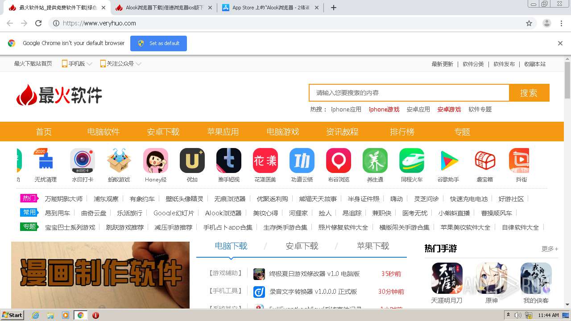Open the 抖街 app icon
The image size is (571, 321).
click(x=519, y=160)
